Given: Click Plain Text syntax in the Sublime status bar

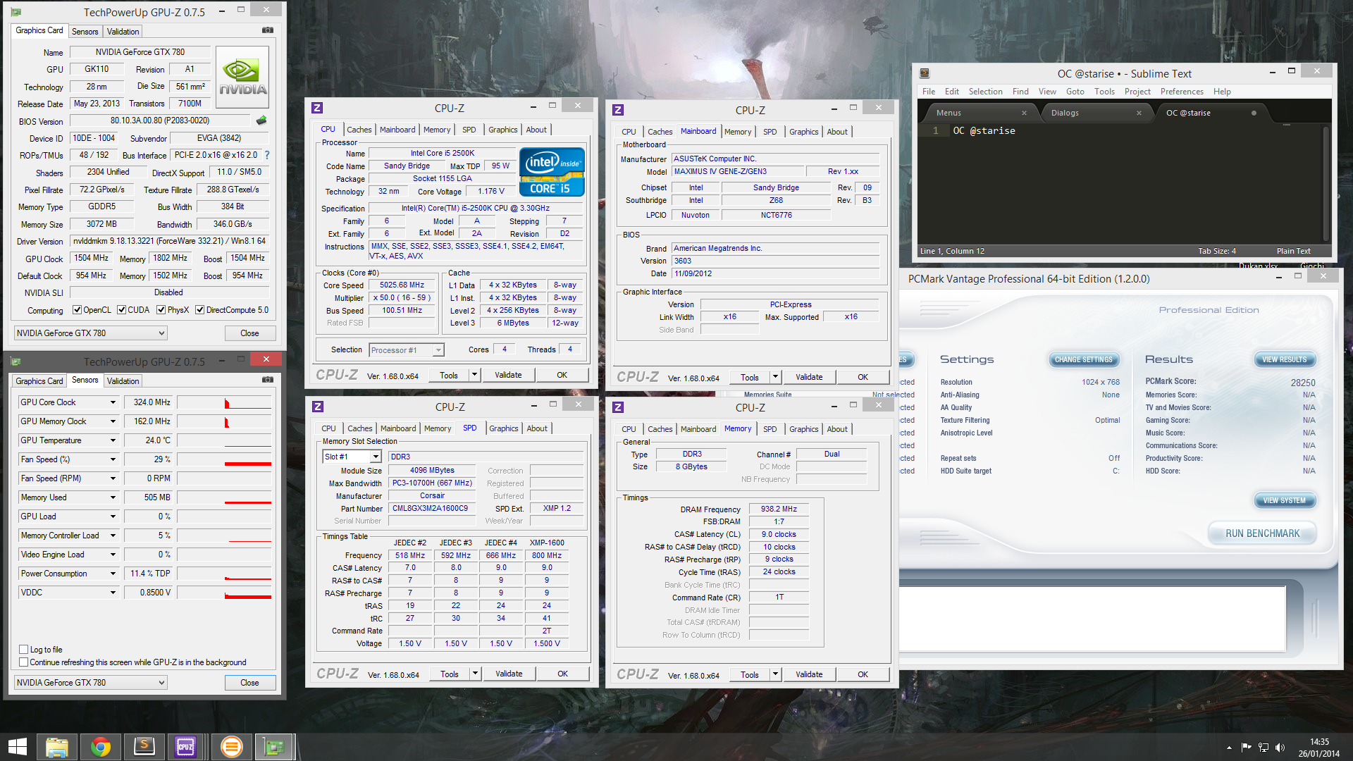Looking at the screenshot, I should point(1293,251).
